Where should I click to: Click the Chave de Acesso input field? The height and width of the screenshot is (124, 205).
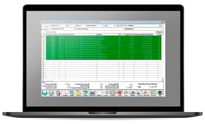[x=105, y=29]
